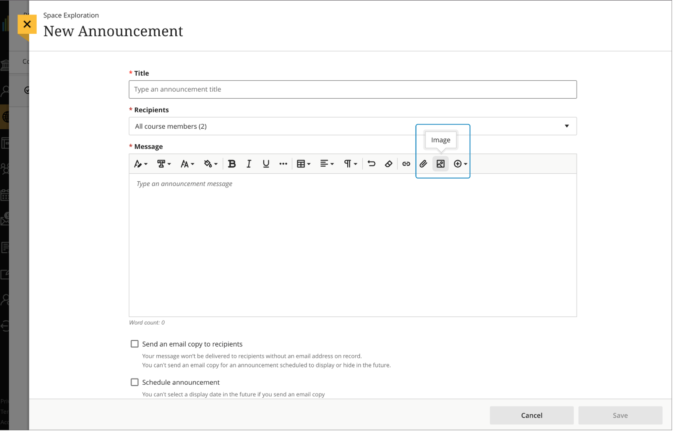Click the Save button
Viewport: 673px width, 431px height.
[620, 415]
